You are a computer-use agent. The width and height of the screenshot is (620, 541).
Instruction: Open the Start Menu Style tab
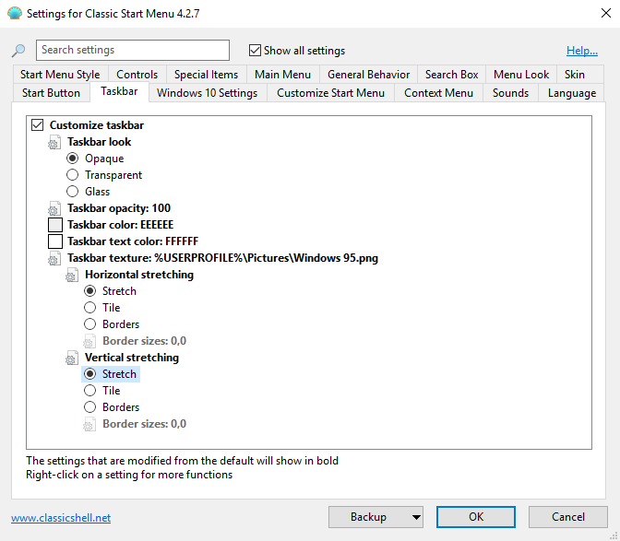pyautogui.click(x=60, y=75)
